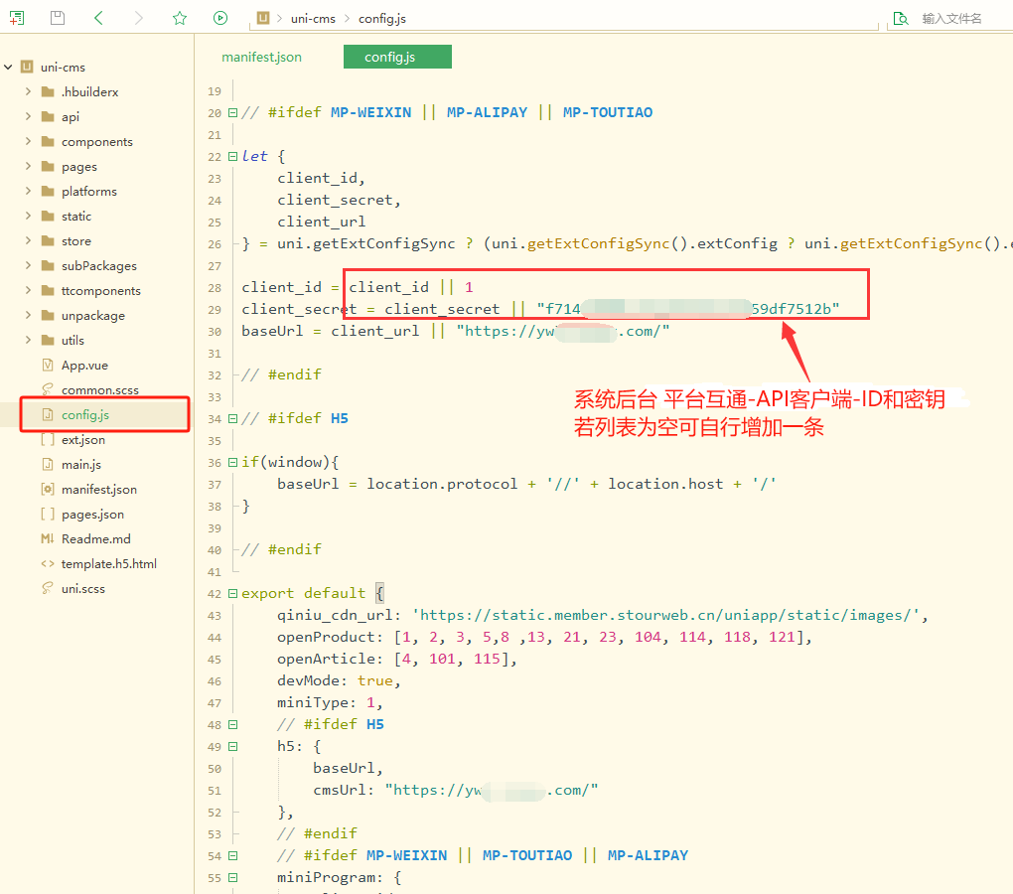
Task: Switch to the manifest.json editor tab
Action: (x=261, y=58)
